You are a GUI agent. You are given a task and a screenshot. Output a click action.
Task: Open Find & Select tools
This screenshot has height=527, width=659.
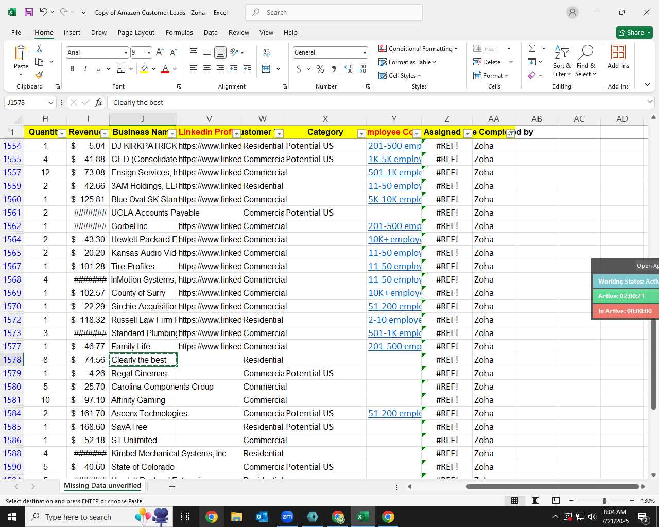tap(586, 61)
